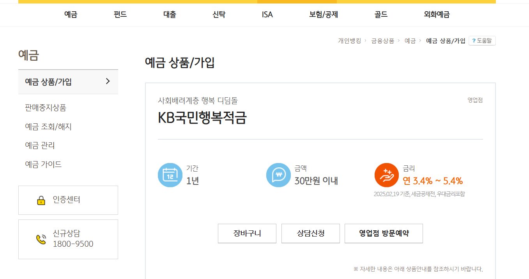The height and width of the screenshot is (279, 529).
Task: Click the 금융상품 breadcrumb link
Action: pyautogui.click(x=382, y=40)
